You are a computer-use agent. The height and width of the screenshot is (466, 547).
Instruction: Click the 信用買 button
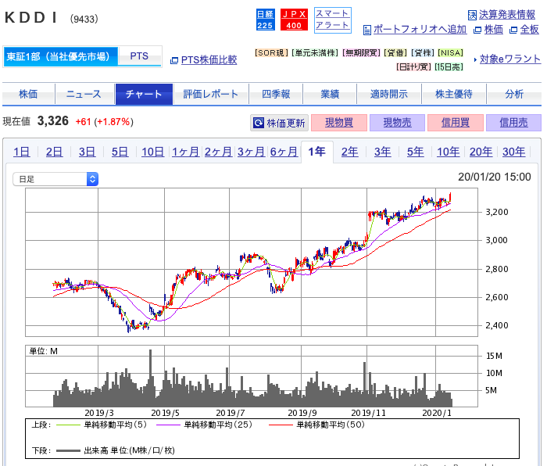tap(456, 123)
